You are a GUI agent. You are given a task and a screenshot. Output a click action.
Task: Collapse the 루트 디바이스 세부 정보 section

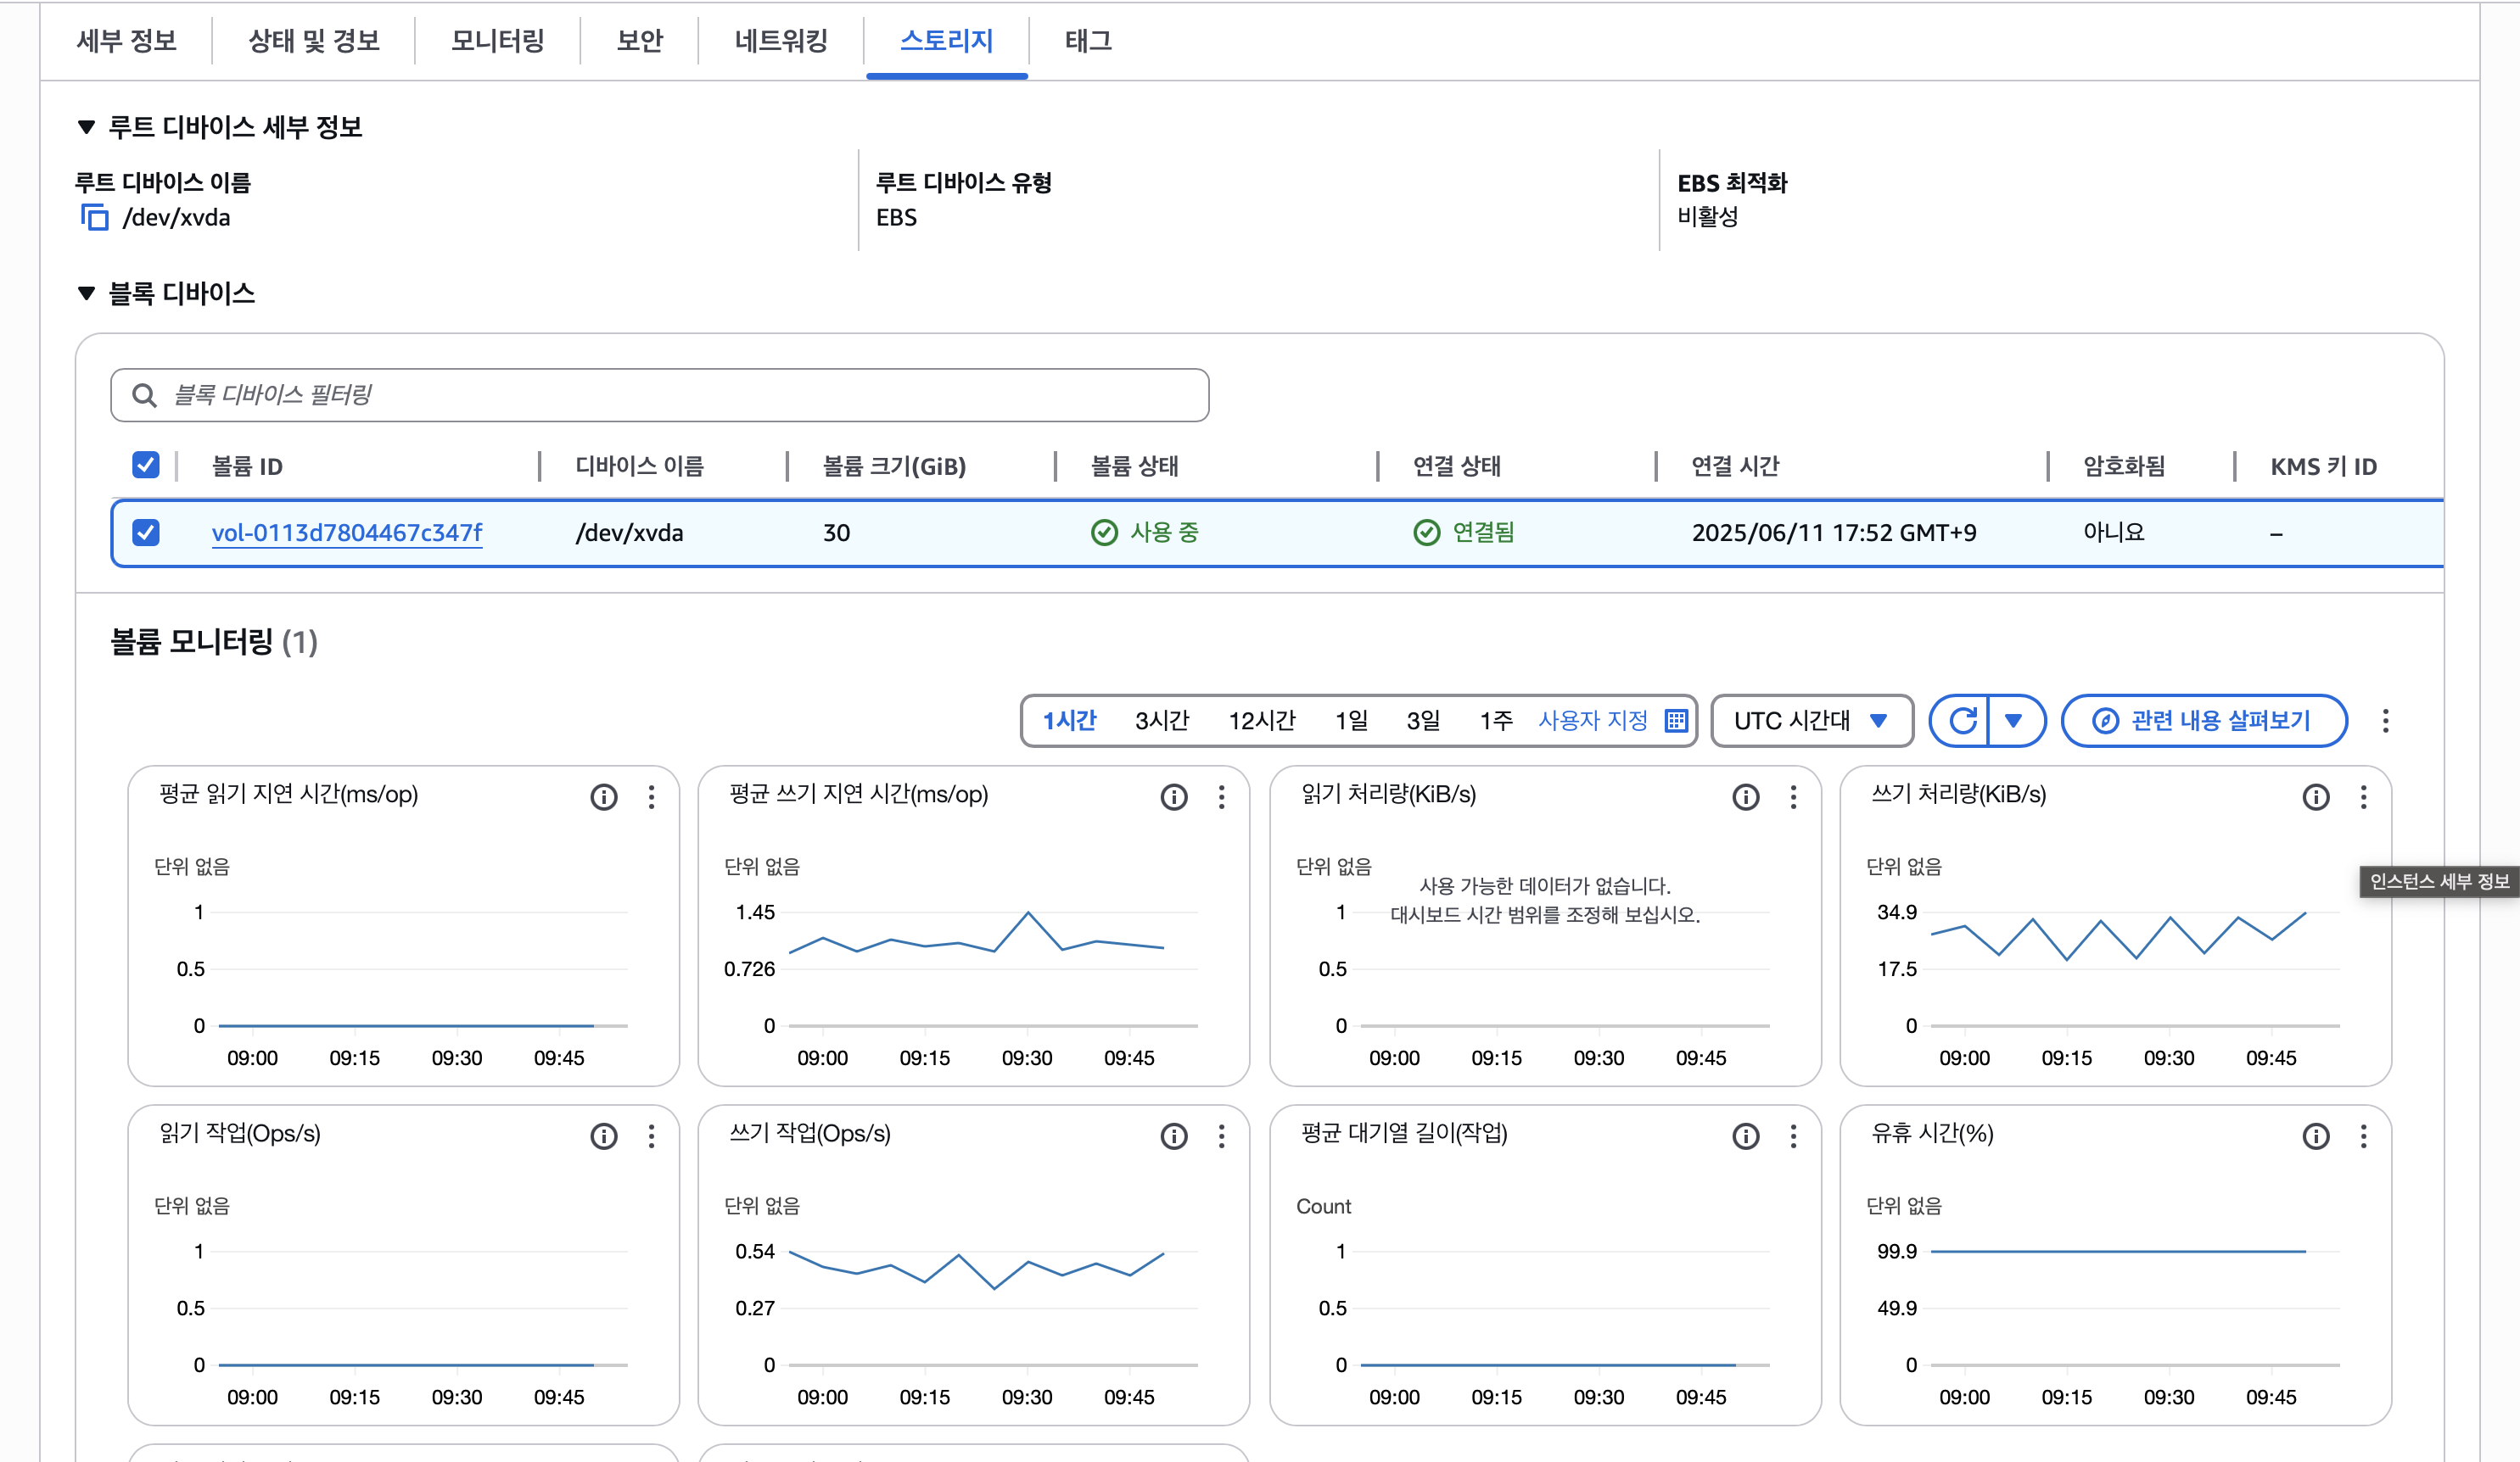(87, 127)
